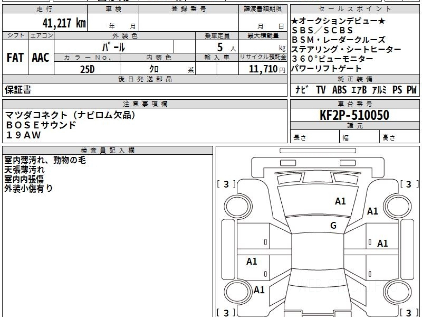Screen dimensions: 422x317
Task: Click the A1 mark on the left rear door
Action: [x=252, y=261]
